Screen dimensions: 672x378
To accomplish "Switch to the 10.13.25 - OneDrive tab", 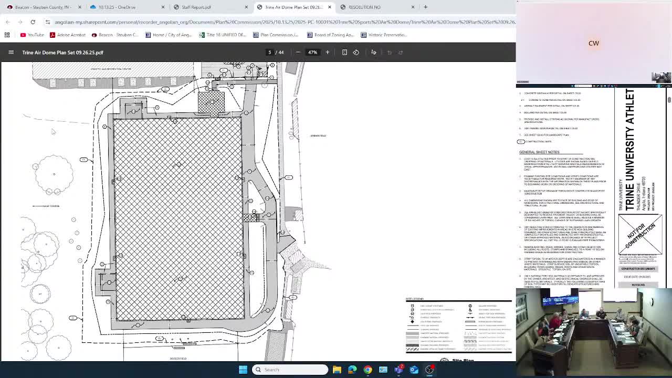I will pyautogui.click(x=117, y=7).
